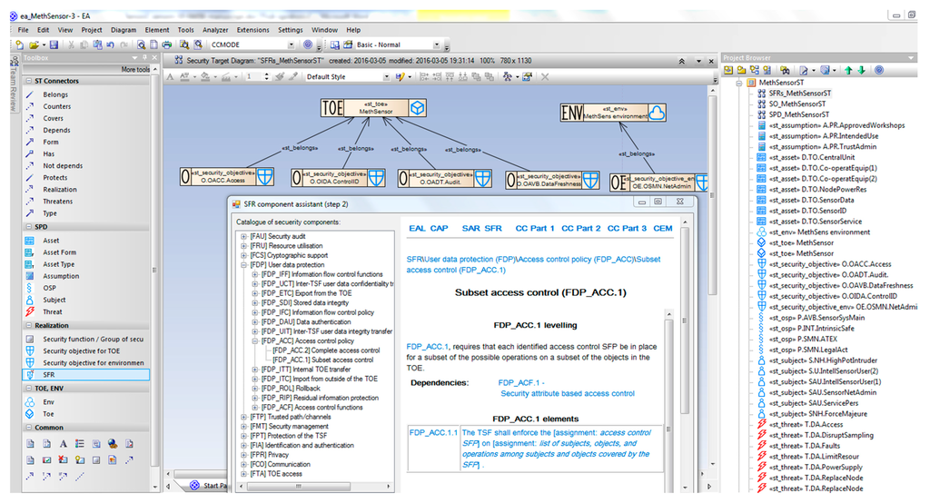Click the Save icon in main toolbar
Screen dimensions: 930x503
click(54, 44)
